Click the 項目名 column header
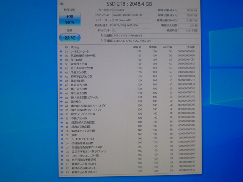The height and width of the screenshot is (182, 243). pos(75,47)
